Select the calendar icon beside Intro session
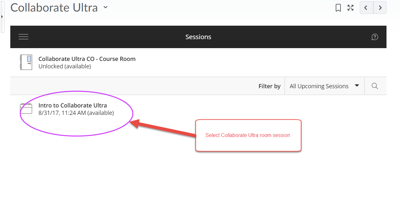Viewport: 400px width, 214px height. [x=26, y=108]
